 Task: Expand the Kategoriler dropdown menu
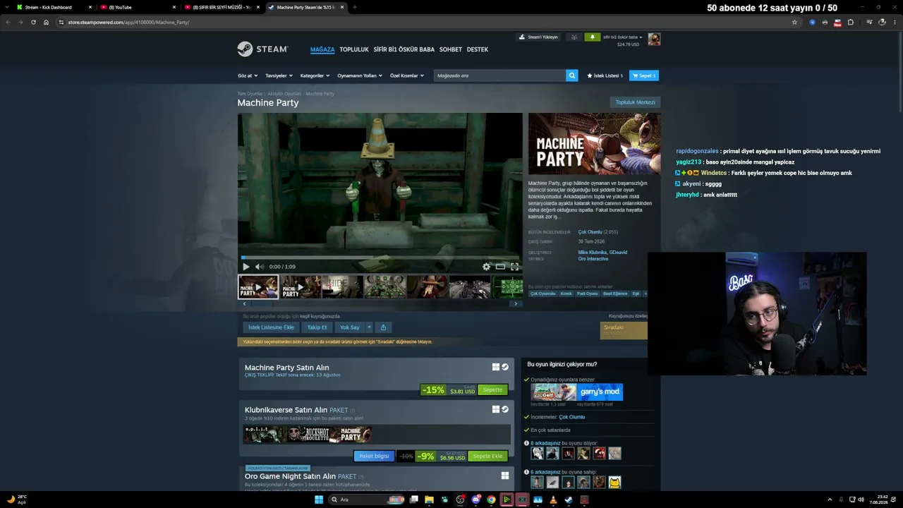pos(315,75)
